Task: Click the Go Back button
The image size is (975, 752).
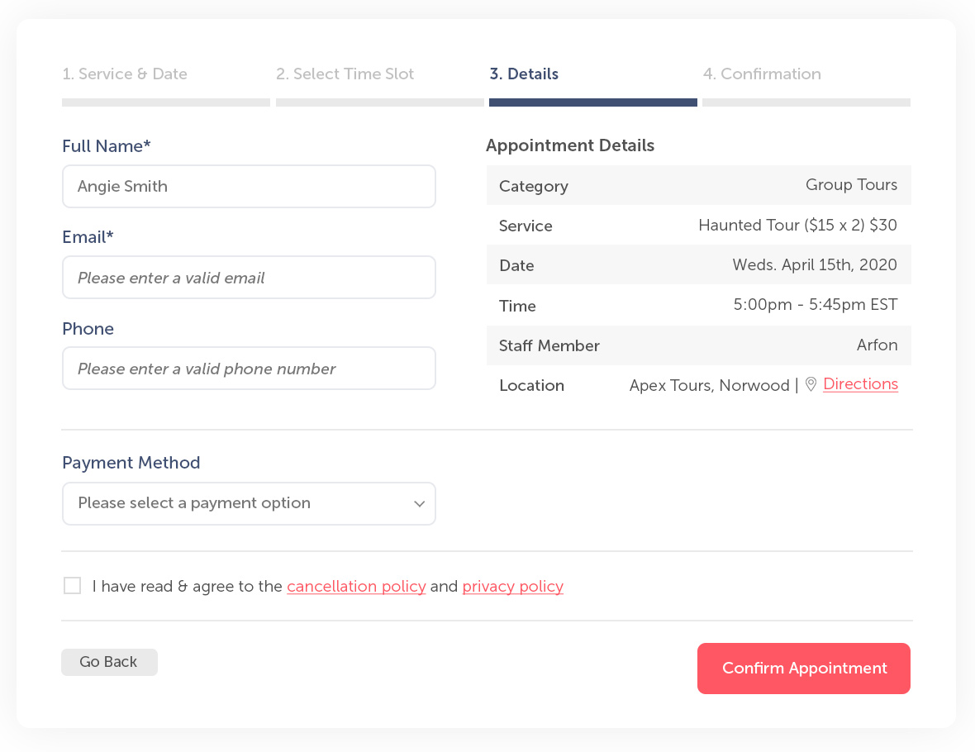Action: pos(109,662)
